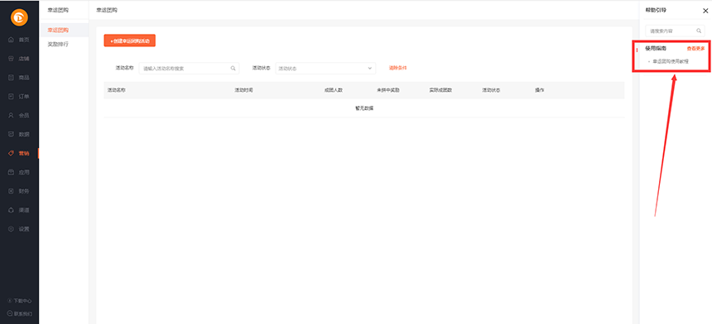Viewport: 712px width, 324px height.
Task: Open 联系我们 contact us
Action: (20, 313)
